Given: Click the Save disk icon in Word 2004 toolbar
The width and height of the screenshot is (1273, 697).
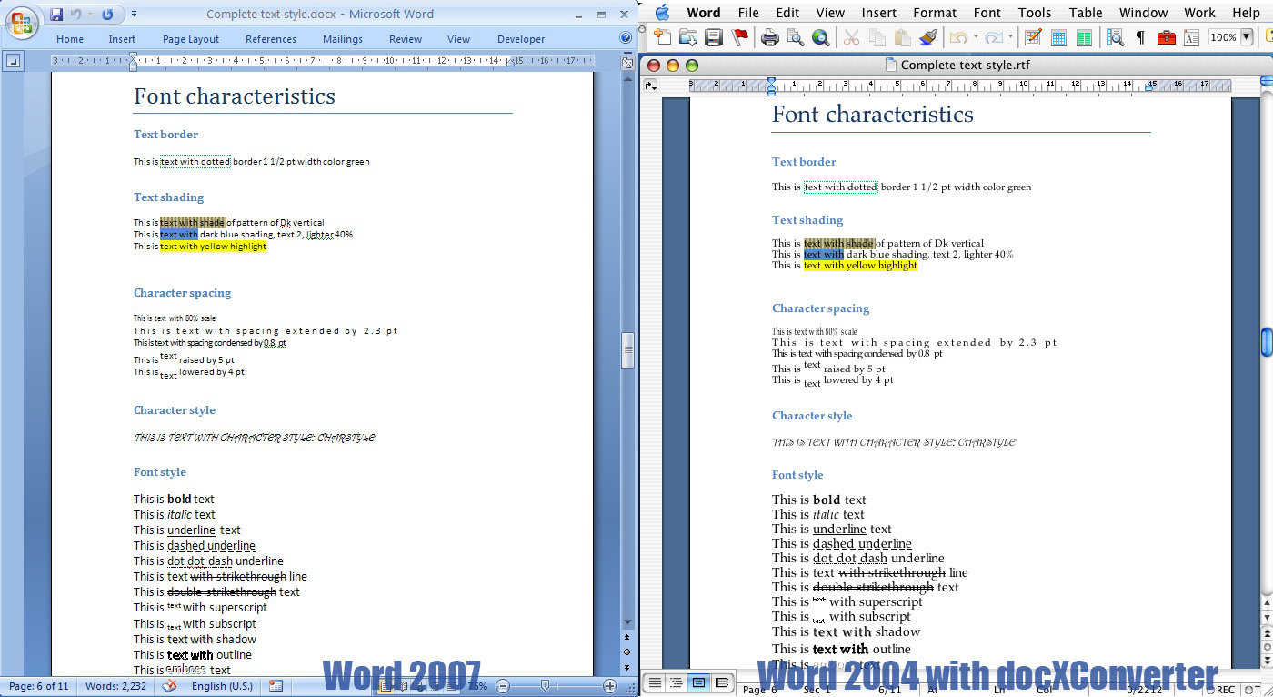Looking at the screenshot, I should tap(714, 37).
